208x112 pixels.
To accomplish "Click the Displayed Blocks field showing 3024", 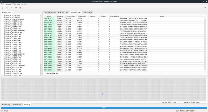I will coord(201,102).
